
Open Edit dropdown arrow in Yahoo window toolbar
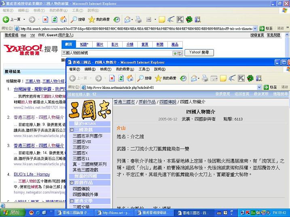pos(155,19)
